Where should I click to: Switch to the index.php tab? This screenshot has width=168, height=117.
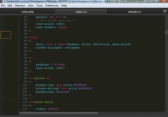28,12
